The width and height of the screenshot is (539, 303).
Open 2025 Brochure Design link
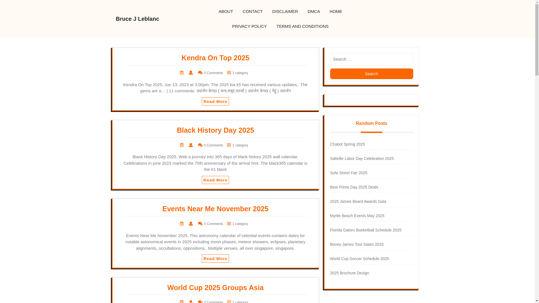point(350,273)
